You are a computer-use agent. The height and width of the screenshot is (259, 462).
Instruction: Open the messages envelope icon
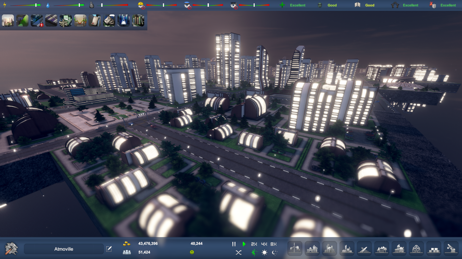109,20
